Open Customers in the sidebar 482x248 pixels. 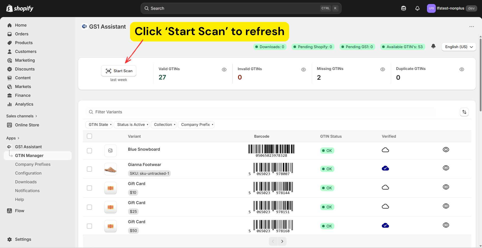coord(38,51)
